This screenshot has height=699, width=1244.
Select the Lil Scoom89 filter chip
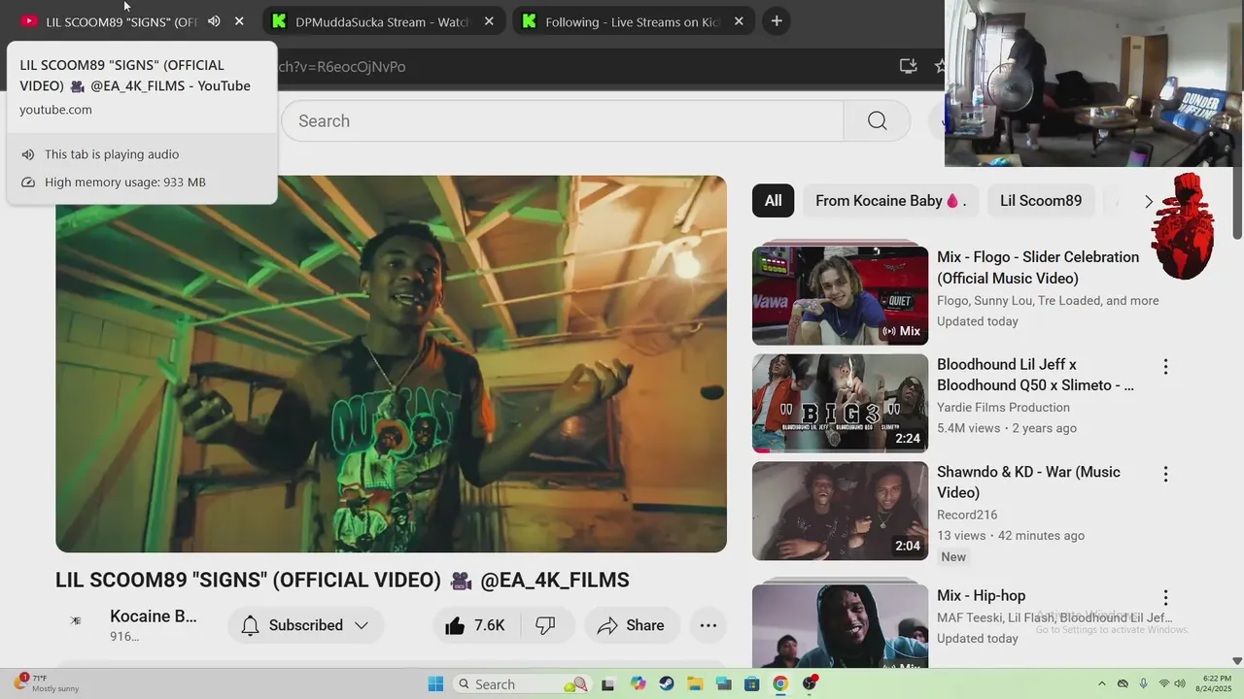click(1041, 201)
